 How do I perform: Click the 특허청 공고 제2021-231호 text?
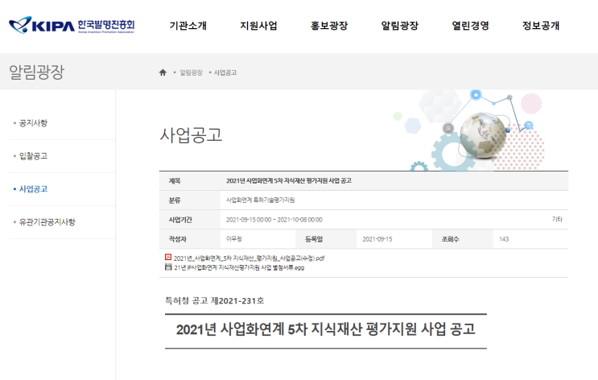coord(214,300)
